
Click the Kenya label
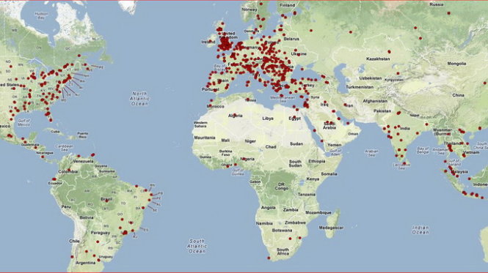coord(313,179)
